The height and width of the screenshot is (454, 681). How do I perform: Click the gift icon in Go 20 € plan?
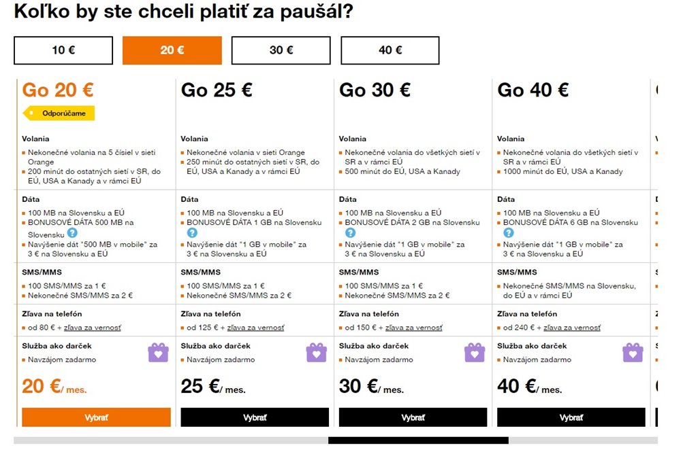coord(158,353)
